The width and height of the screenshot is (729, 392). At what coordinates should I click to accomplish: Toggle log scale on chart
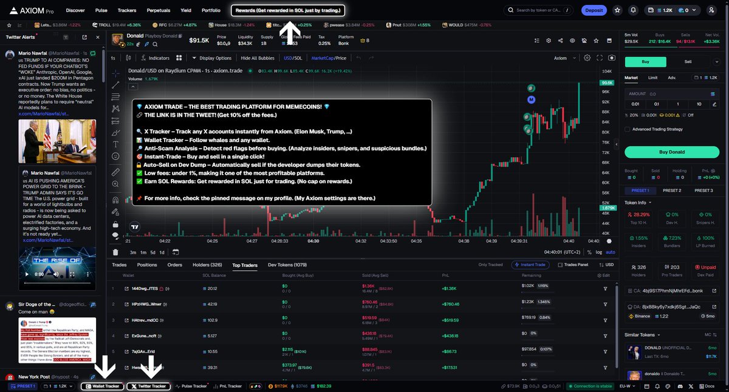click(x=599, y=252)
